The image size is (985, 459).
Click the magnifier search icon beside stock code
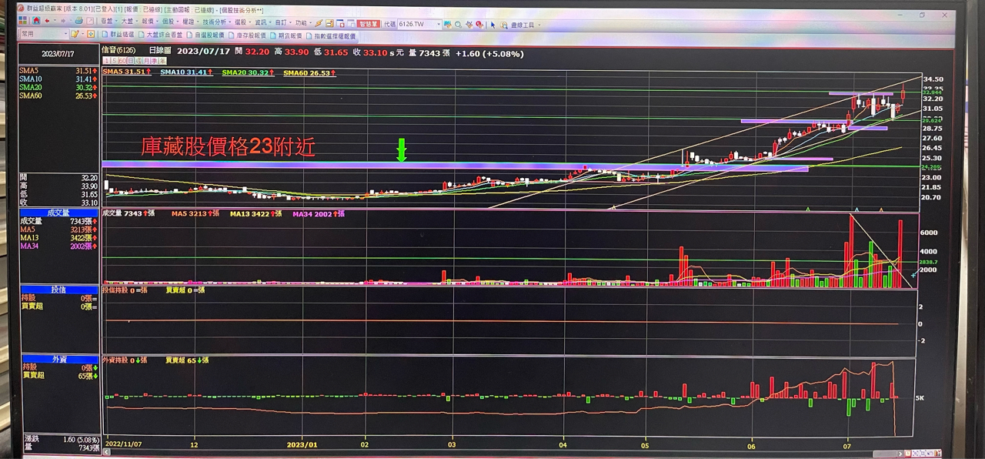(x=458, y=25)
